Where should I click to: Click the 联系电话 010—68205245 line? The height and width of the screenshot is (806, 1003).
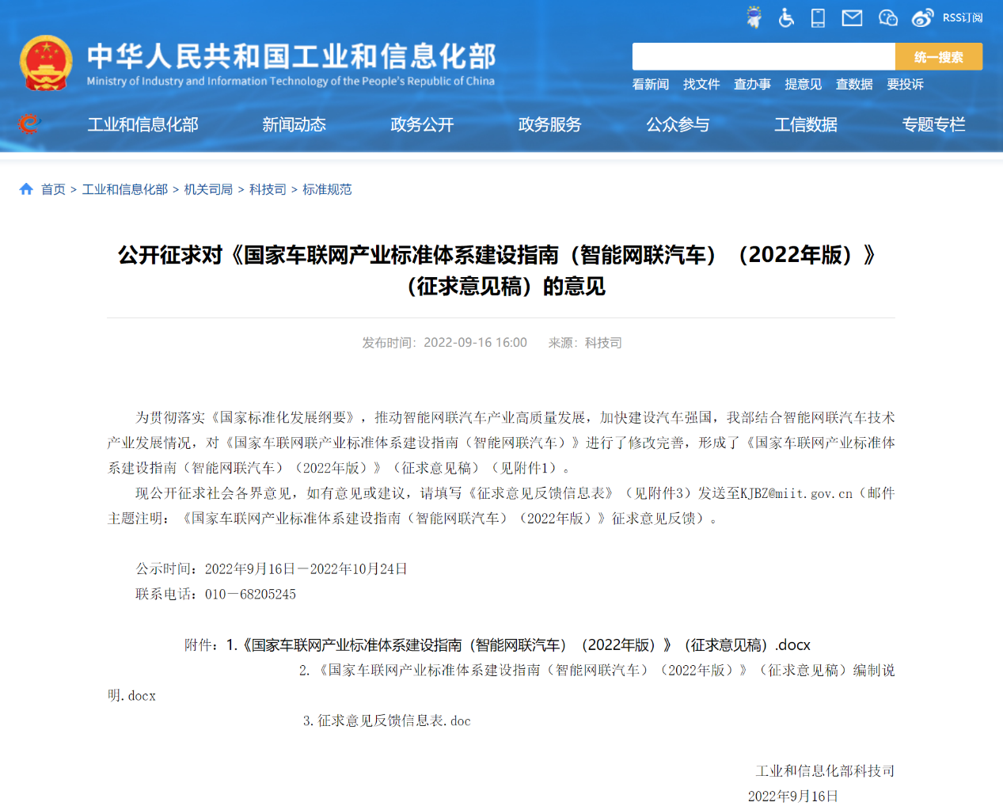click(x=216, y=594)
